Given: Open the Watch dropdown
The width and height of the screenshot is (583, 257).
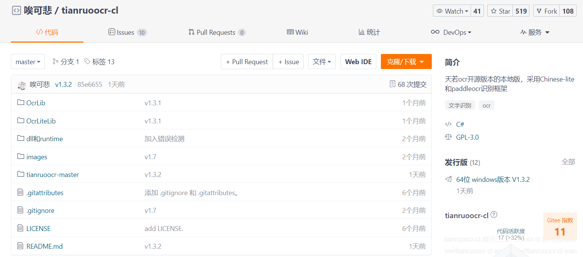Looking at the screenshot, I should 453,11.
